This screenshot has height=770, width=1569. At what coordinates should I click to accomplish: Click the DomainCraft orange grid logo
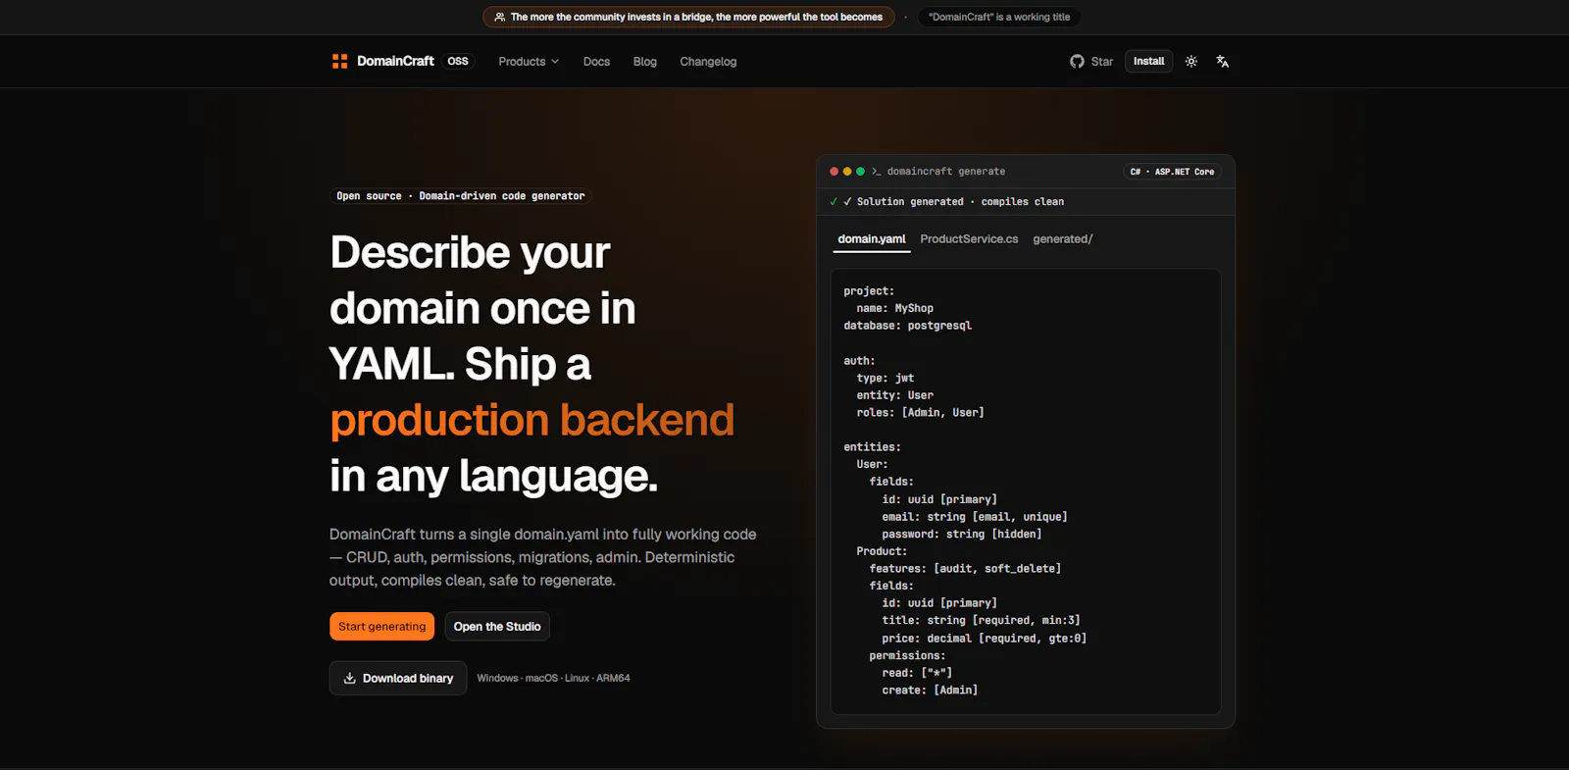[339, 61]
